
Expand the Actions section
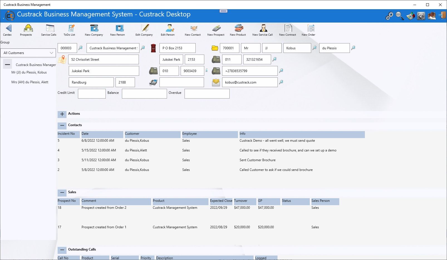pos(62,114)
